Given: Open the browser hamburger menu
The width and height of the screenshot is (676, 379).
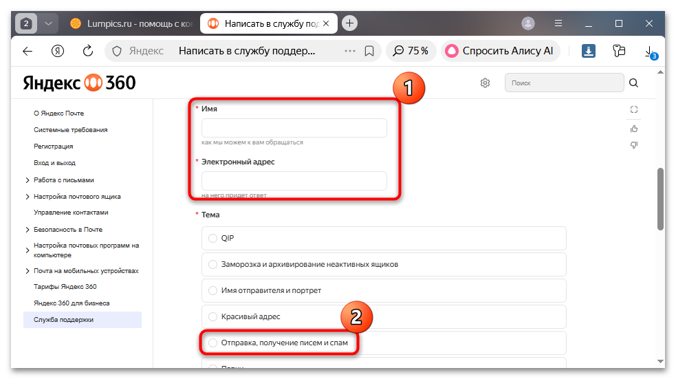Looking at the screenshot, I should pos(558,23).
